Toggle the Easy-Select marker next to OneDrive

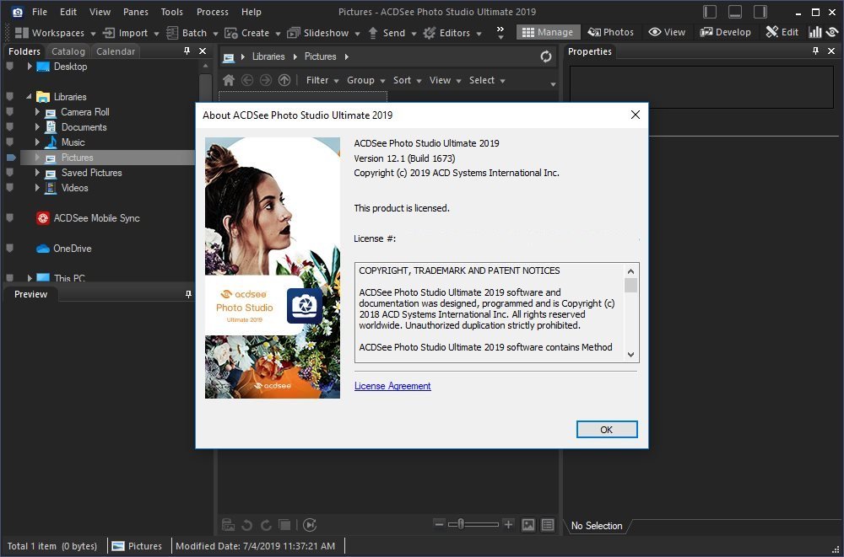click(10, 249)
